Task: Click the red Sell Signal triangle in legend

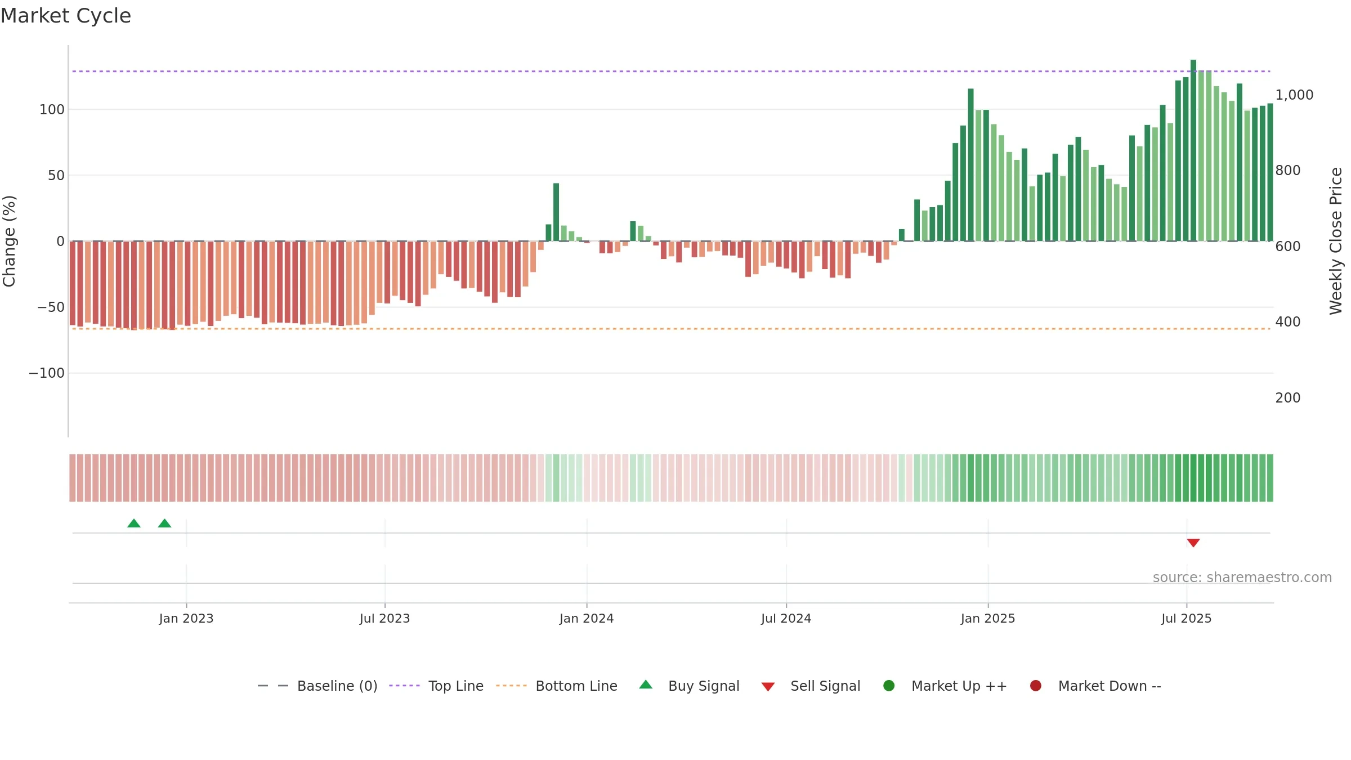Action: (768, 687)
